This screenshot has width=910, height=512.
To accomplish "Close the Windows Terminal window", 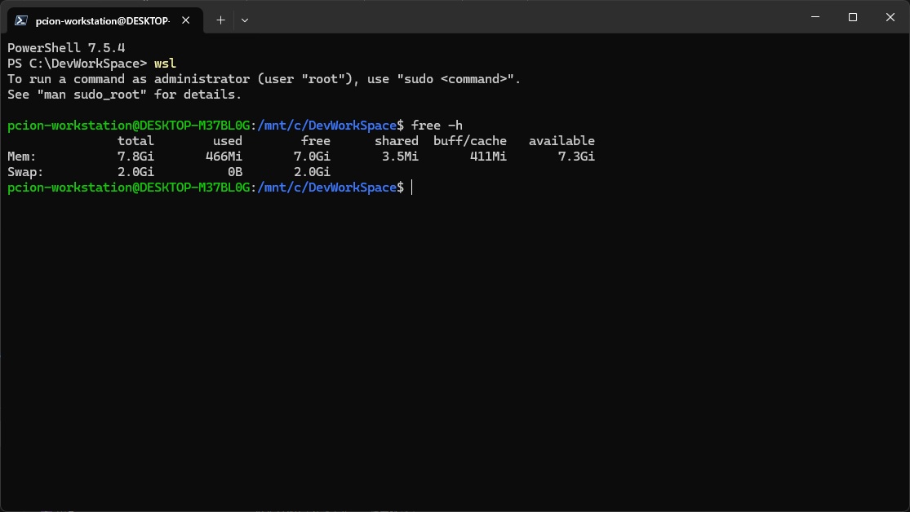I will pyautogui.click(x=890, y=17).
